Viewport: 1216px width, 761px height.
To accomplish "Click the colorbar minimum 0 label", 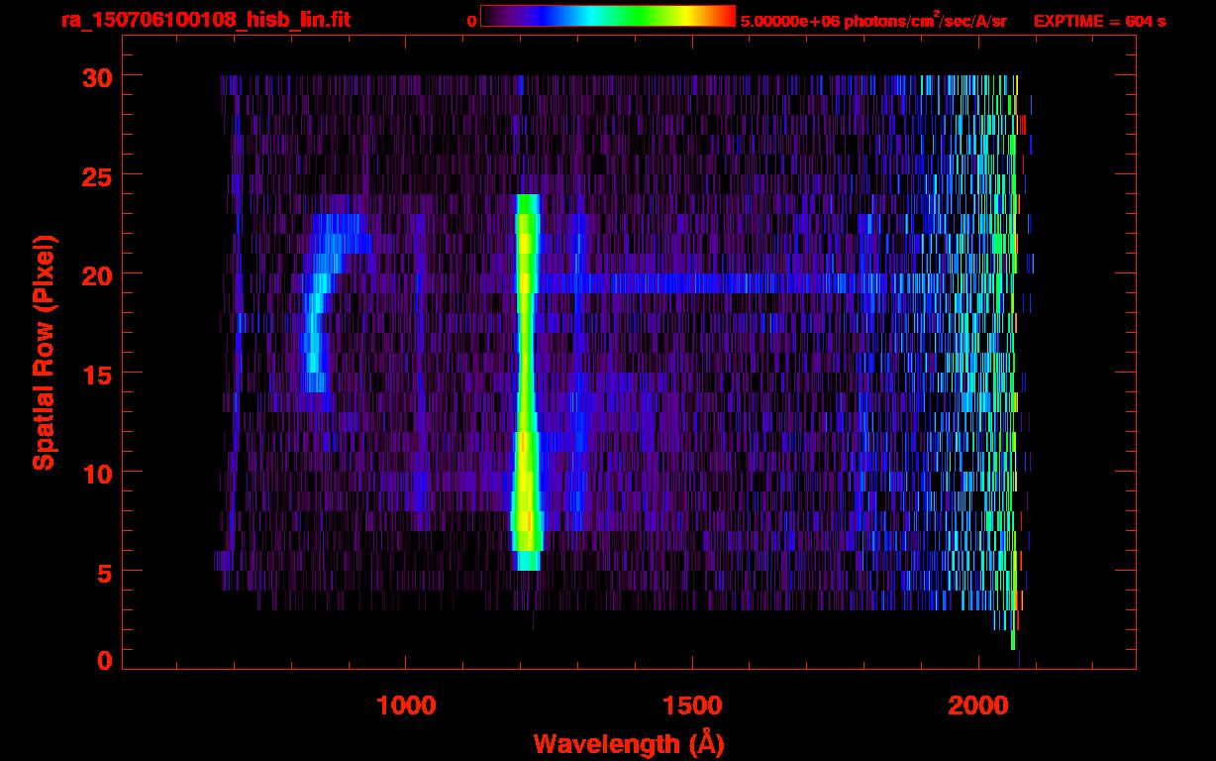I will click(471, 21).
